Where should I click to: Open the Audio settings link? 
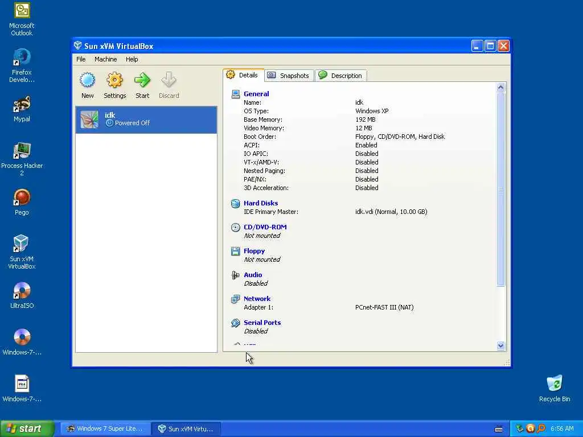pos(253,275)
